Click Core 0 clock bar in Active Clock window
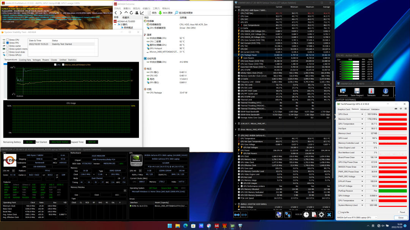The width and height of the screenshot is (410, 230). 350,62
